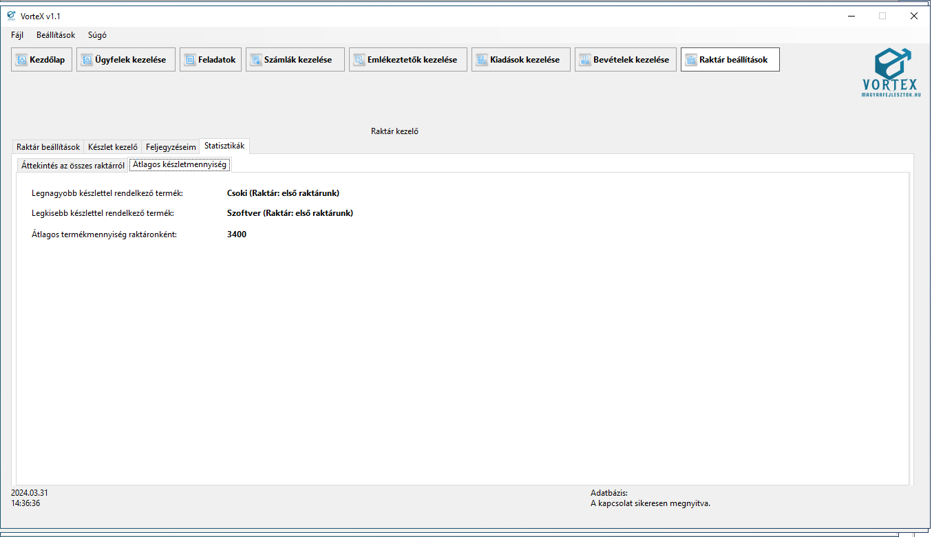Select the Átlagos készletmennyiség sub-tab

pos(180,164)
